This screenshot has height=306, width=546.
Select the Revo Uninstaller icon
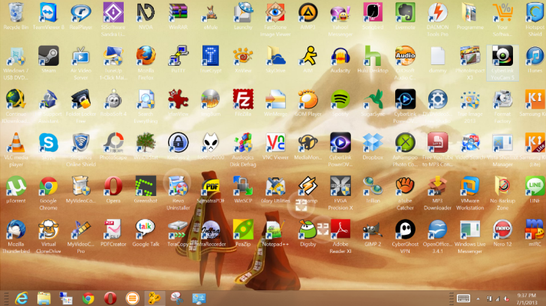pyautogui.click(x=178, y=186)
